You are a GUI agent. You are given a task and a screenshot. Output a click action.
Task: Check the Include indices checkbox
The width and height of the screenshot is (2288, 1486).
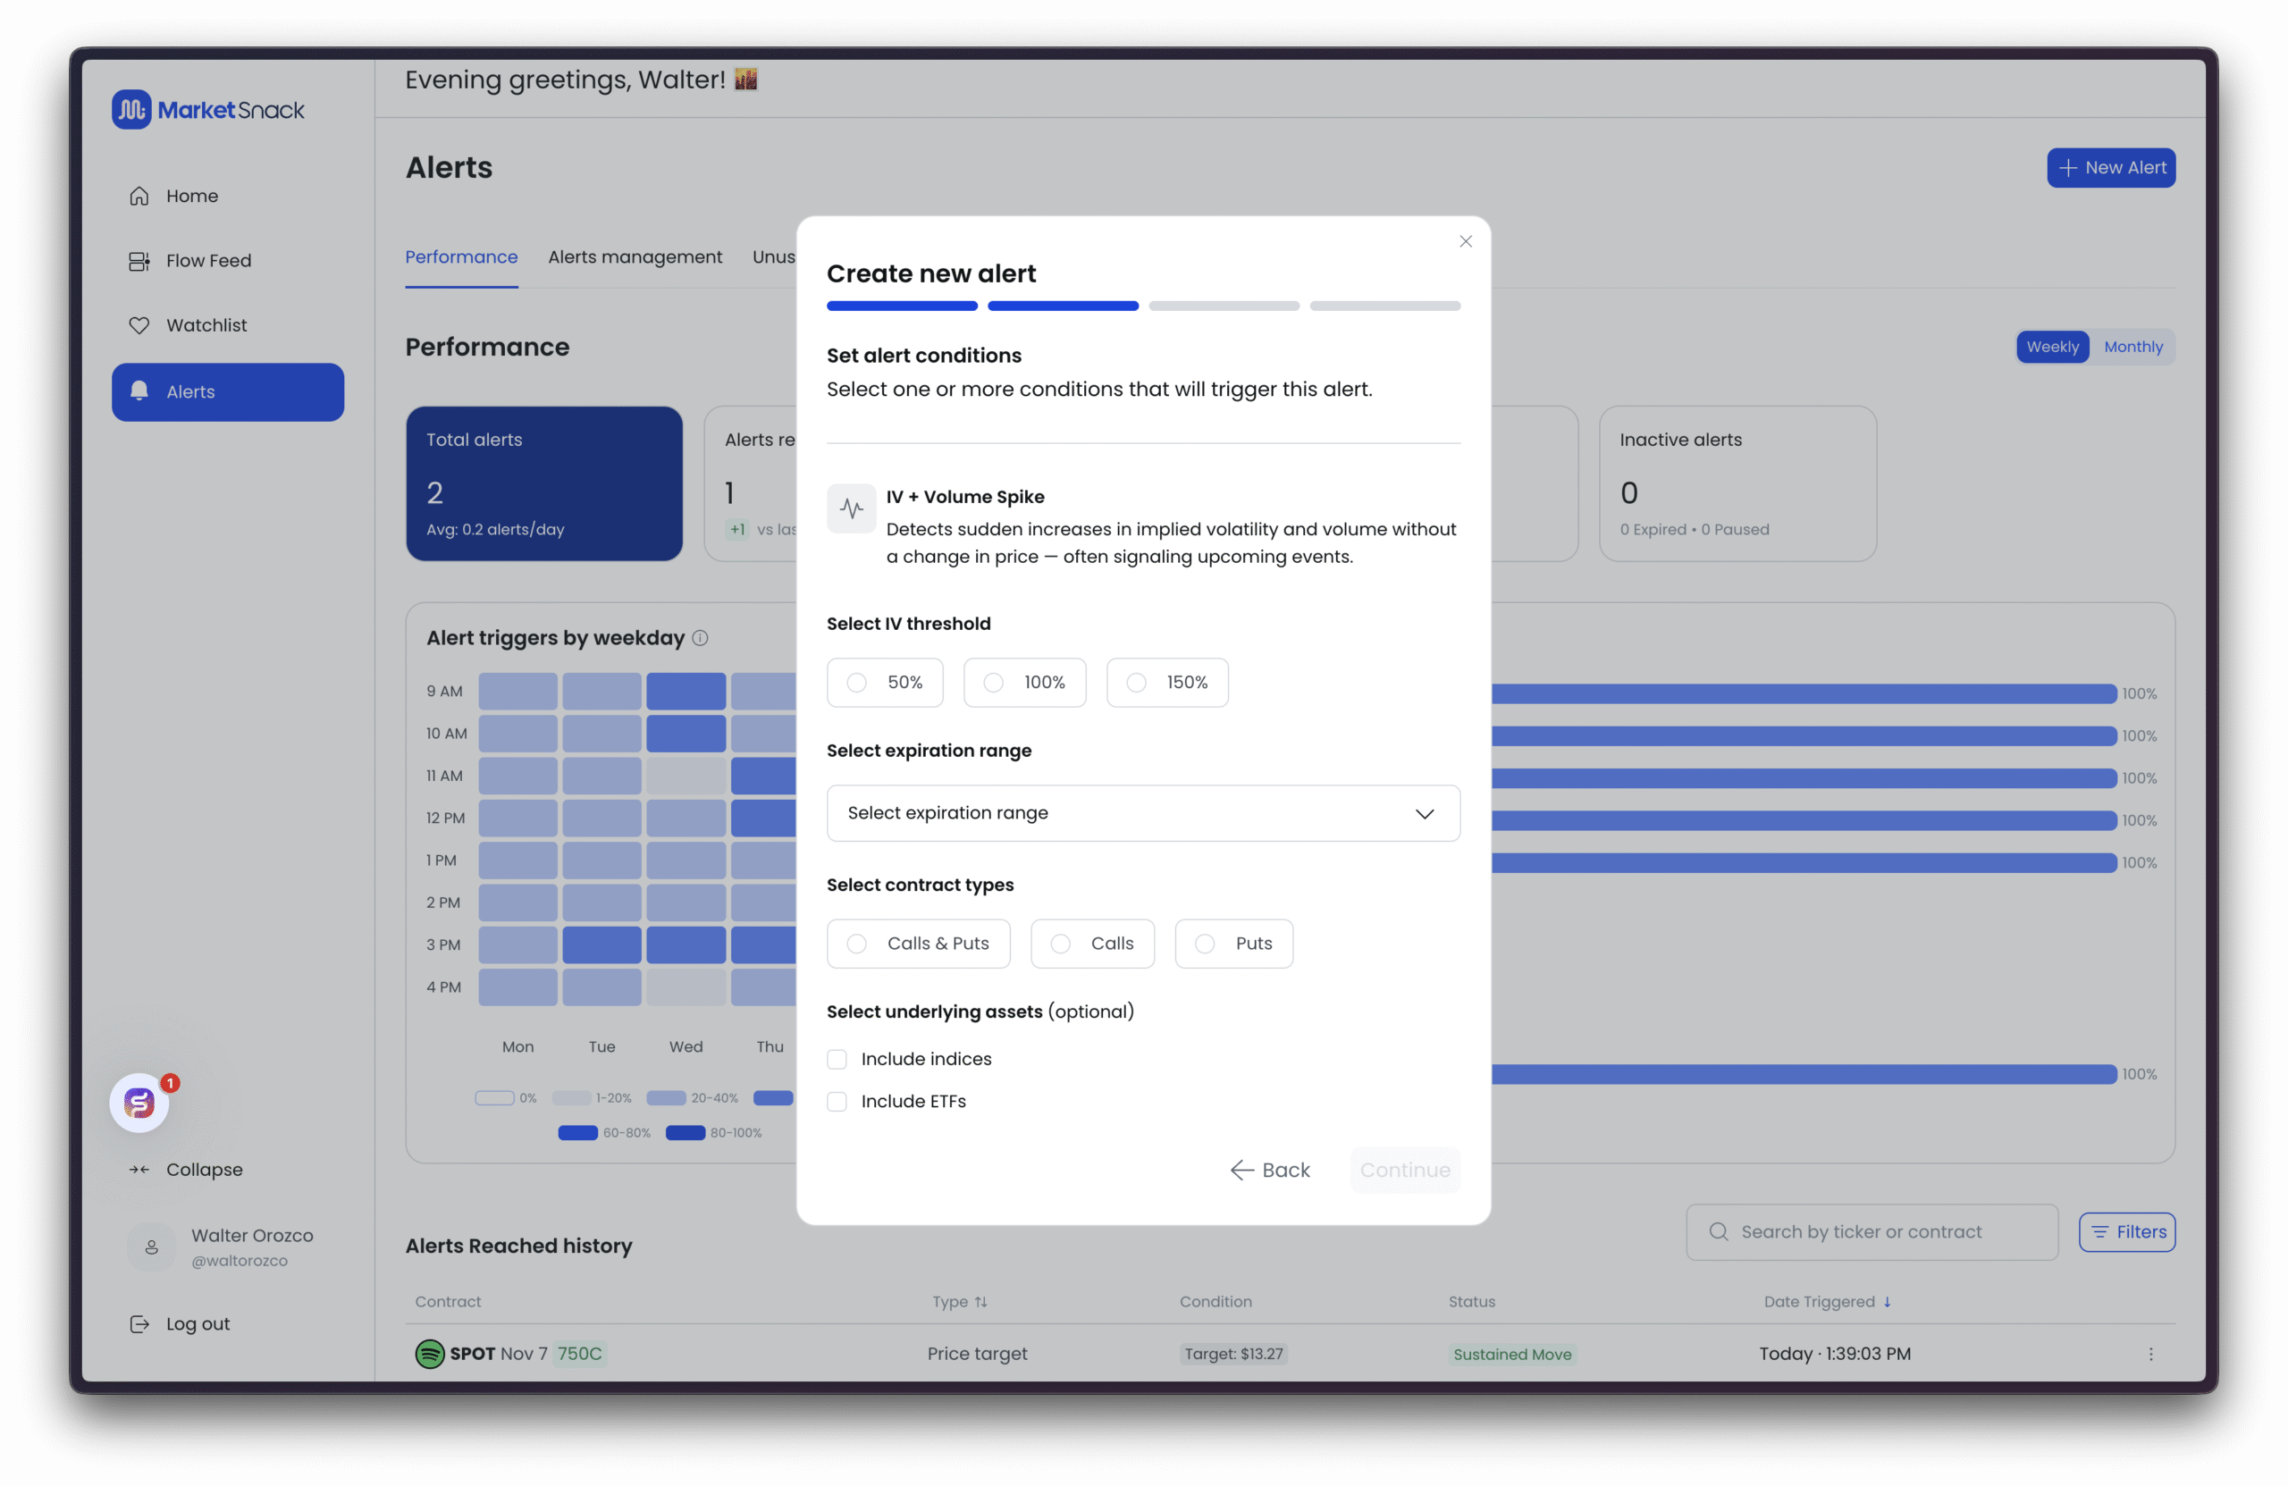point(837,1059)
